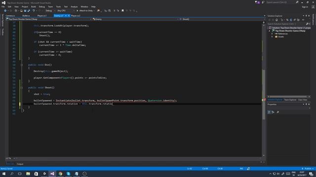Open Google Chrome from the taskbar
Image resolution: width=316 pixels, height=177 pixels.
coord(60,174)
